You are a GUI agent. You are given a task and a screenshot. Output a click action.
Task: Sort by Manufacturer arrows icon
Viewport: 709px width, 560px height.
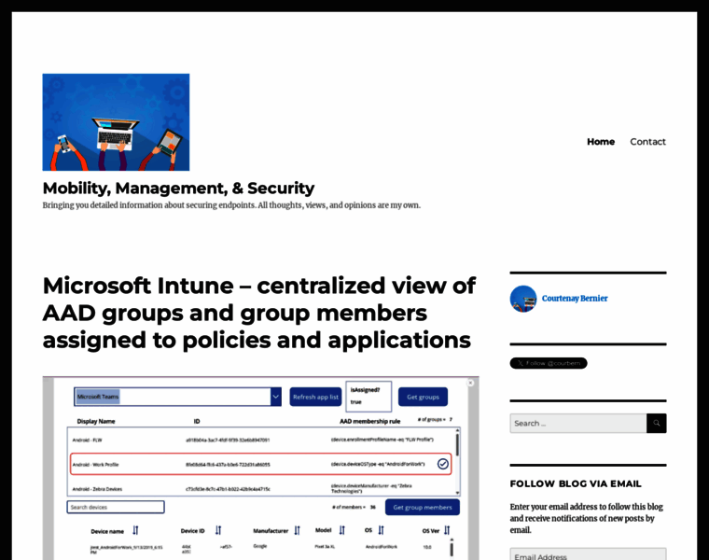click(297, 530)
